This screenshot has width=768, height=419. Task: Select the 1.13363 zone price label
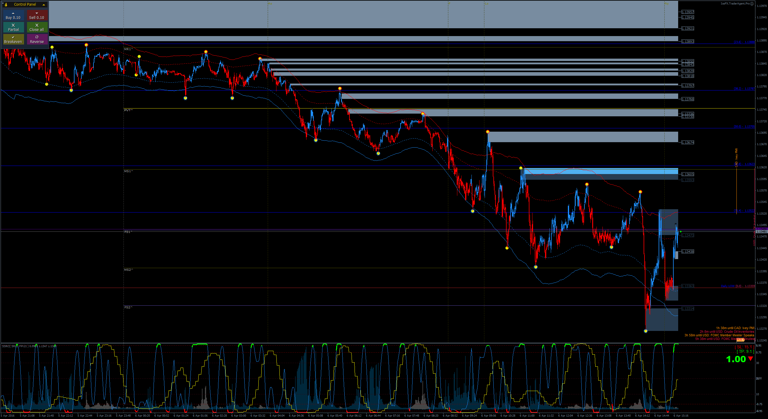[x=687, y=286]
